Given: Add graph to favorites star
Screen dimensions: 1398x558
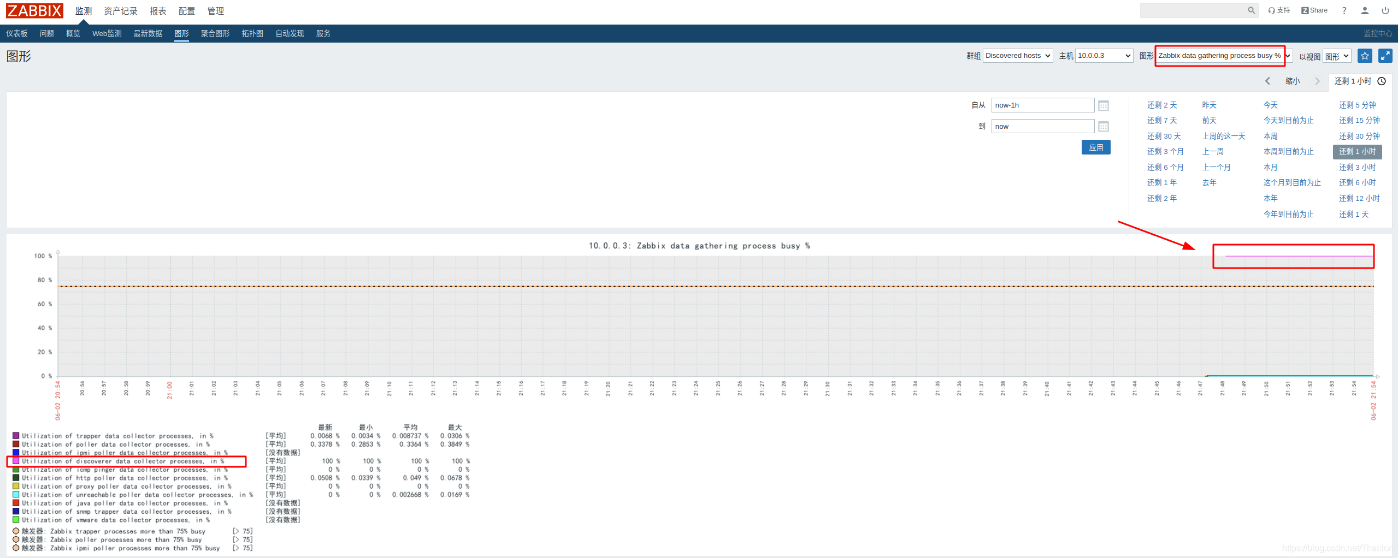Looking at the screenshot, I should 1365,56.
